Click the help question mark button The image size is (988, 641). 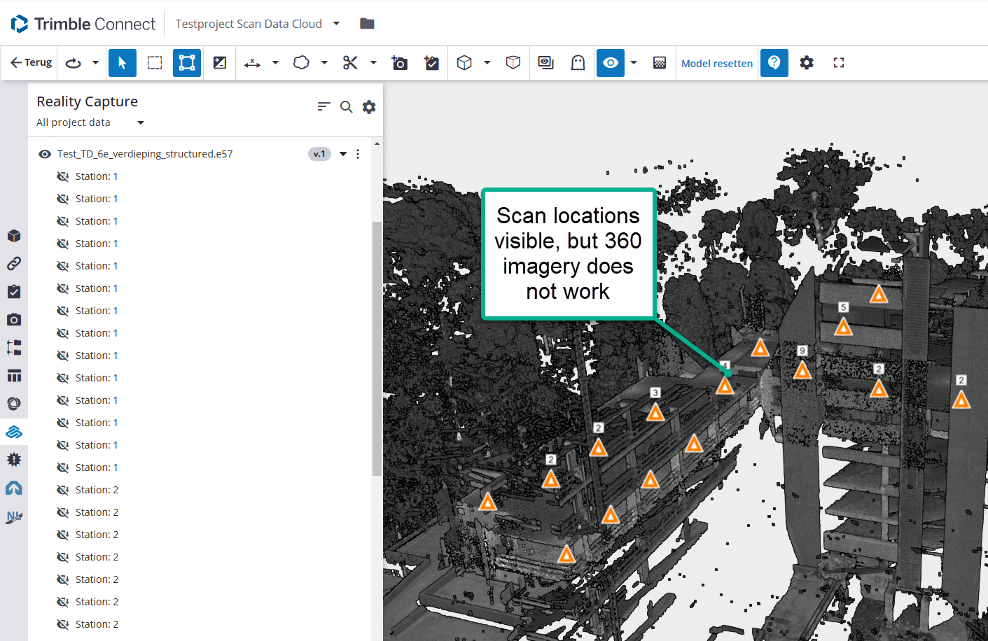pyautogui.click(x=774, y=63)
